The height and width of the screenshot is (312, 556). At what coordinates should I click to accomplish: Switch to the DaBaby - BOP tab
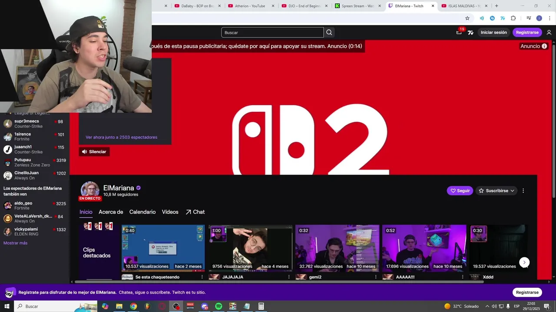pos(198,6)
